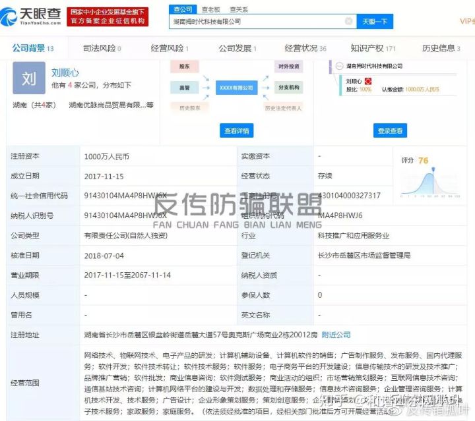Click the score distribution chart
The width and height of the screenshot is (475, 421).
coord(430,182)
